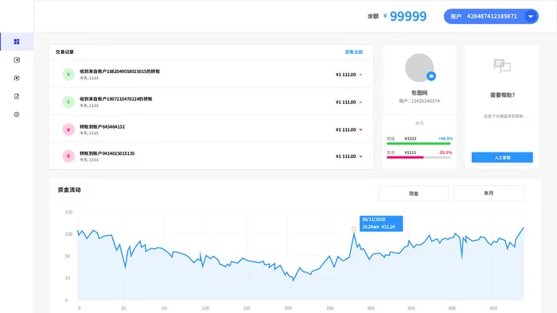Image resolution: width=557 pixels, height=313 pixels.
Task: Click the 06/11/2018 chart tooltip
Action: [x=381, y=223]
